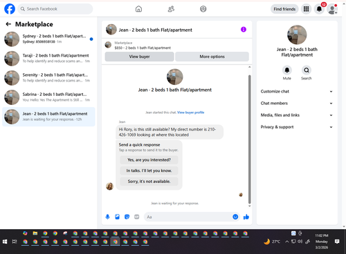The image size is (346, 254).
Task: Open the Sydney conversation
Action: point(48,39)
